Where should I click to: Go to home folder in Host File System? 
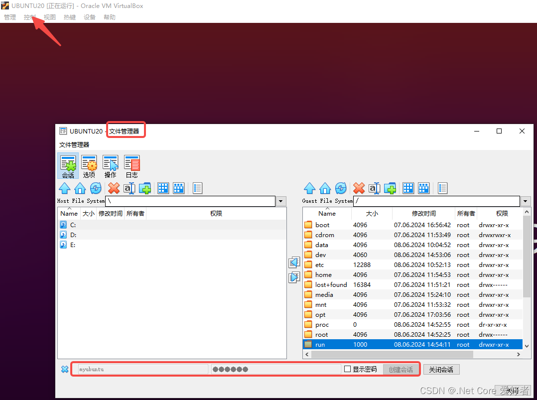[80, 188]
